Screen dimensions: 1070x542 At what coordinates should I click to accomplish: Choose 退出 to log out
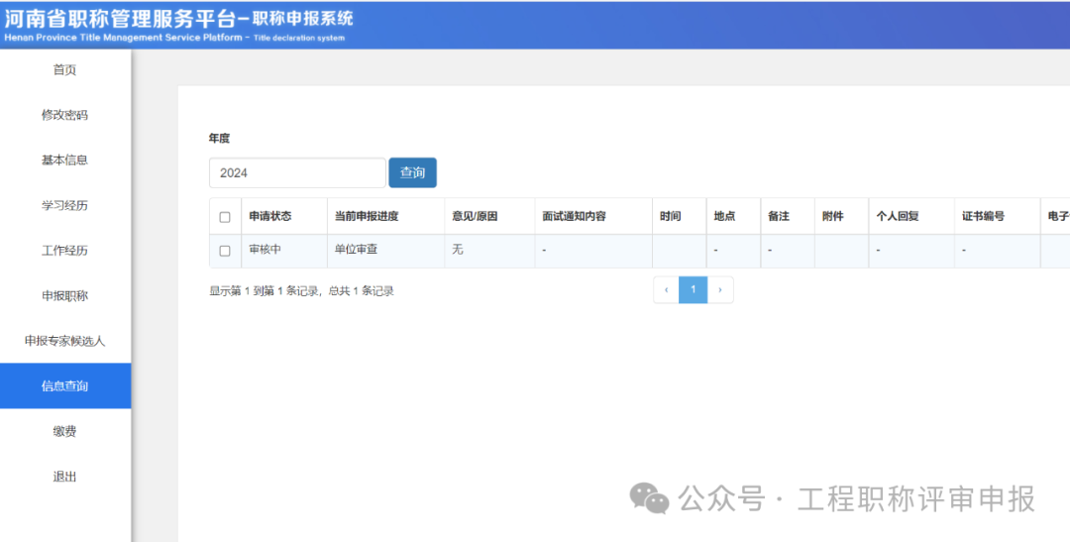coord(64,476)
